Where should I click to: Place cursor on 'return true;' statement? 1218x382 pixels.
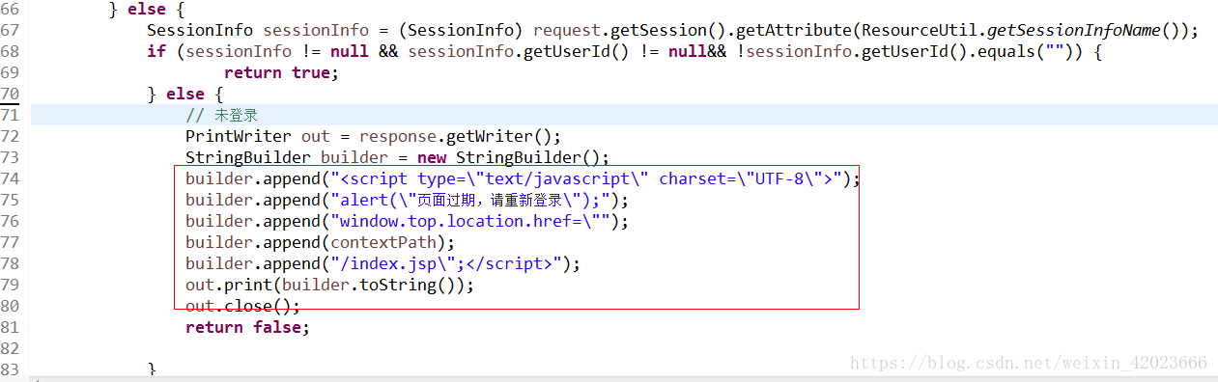click(281, 72)
